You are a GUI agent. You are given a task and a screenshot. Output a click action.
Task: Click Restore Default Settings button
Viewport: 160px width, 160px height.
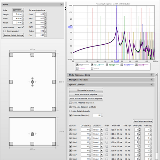(x=13, y=35)
